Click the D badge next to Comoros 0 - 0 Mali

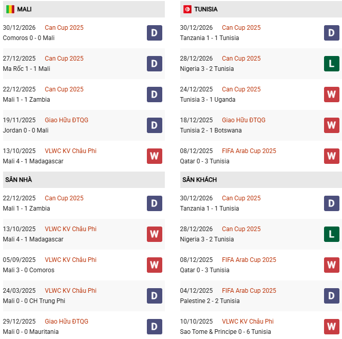tap(155, 33)
